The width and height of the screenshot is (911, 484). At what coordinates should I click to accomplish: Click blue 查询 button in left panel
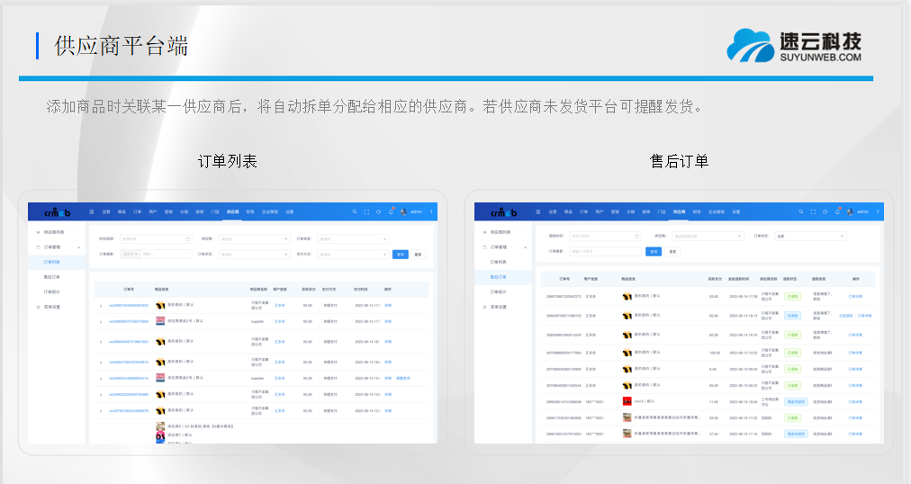point(401,254)
